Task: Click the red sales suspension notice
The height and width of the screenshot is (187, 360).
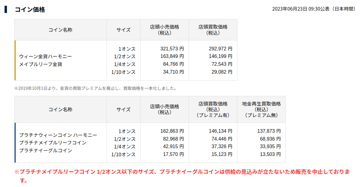Action: 182,172
